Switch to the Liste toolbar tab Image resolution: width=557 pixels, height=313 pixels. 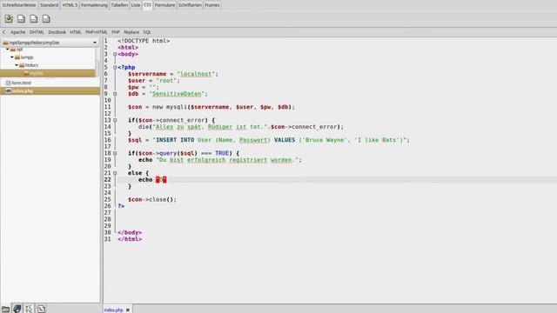pos(136,5)
